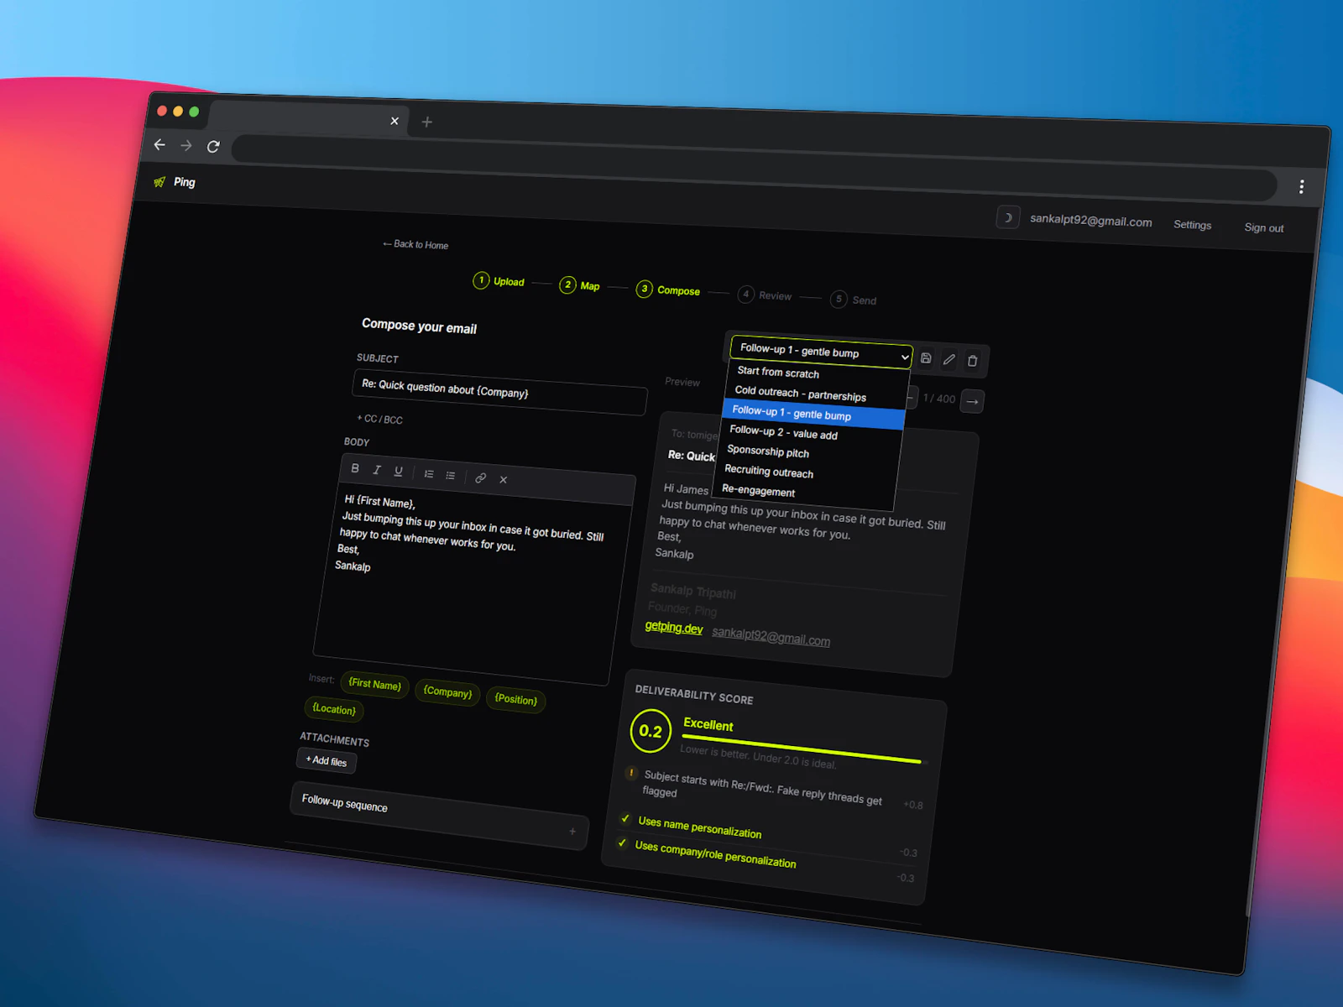Click the account email sankalpt92@gmail.com
This screenshot has height=1007, width=1343.
pyautogui.click(x=1090, y=221)
